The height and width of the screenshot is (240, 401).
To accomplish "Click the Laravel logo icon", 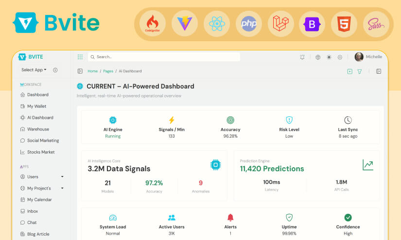I will pos(280,23).
